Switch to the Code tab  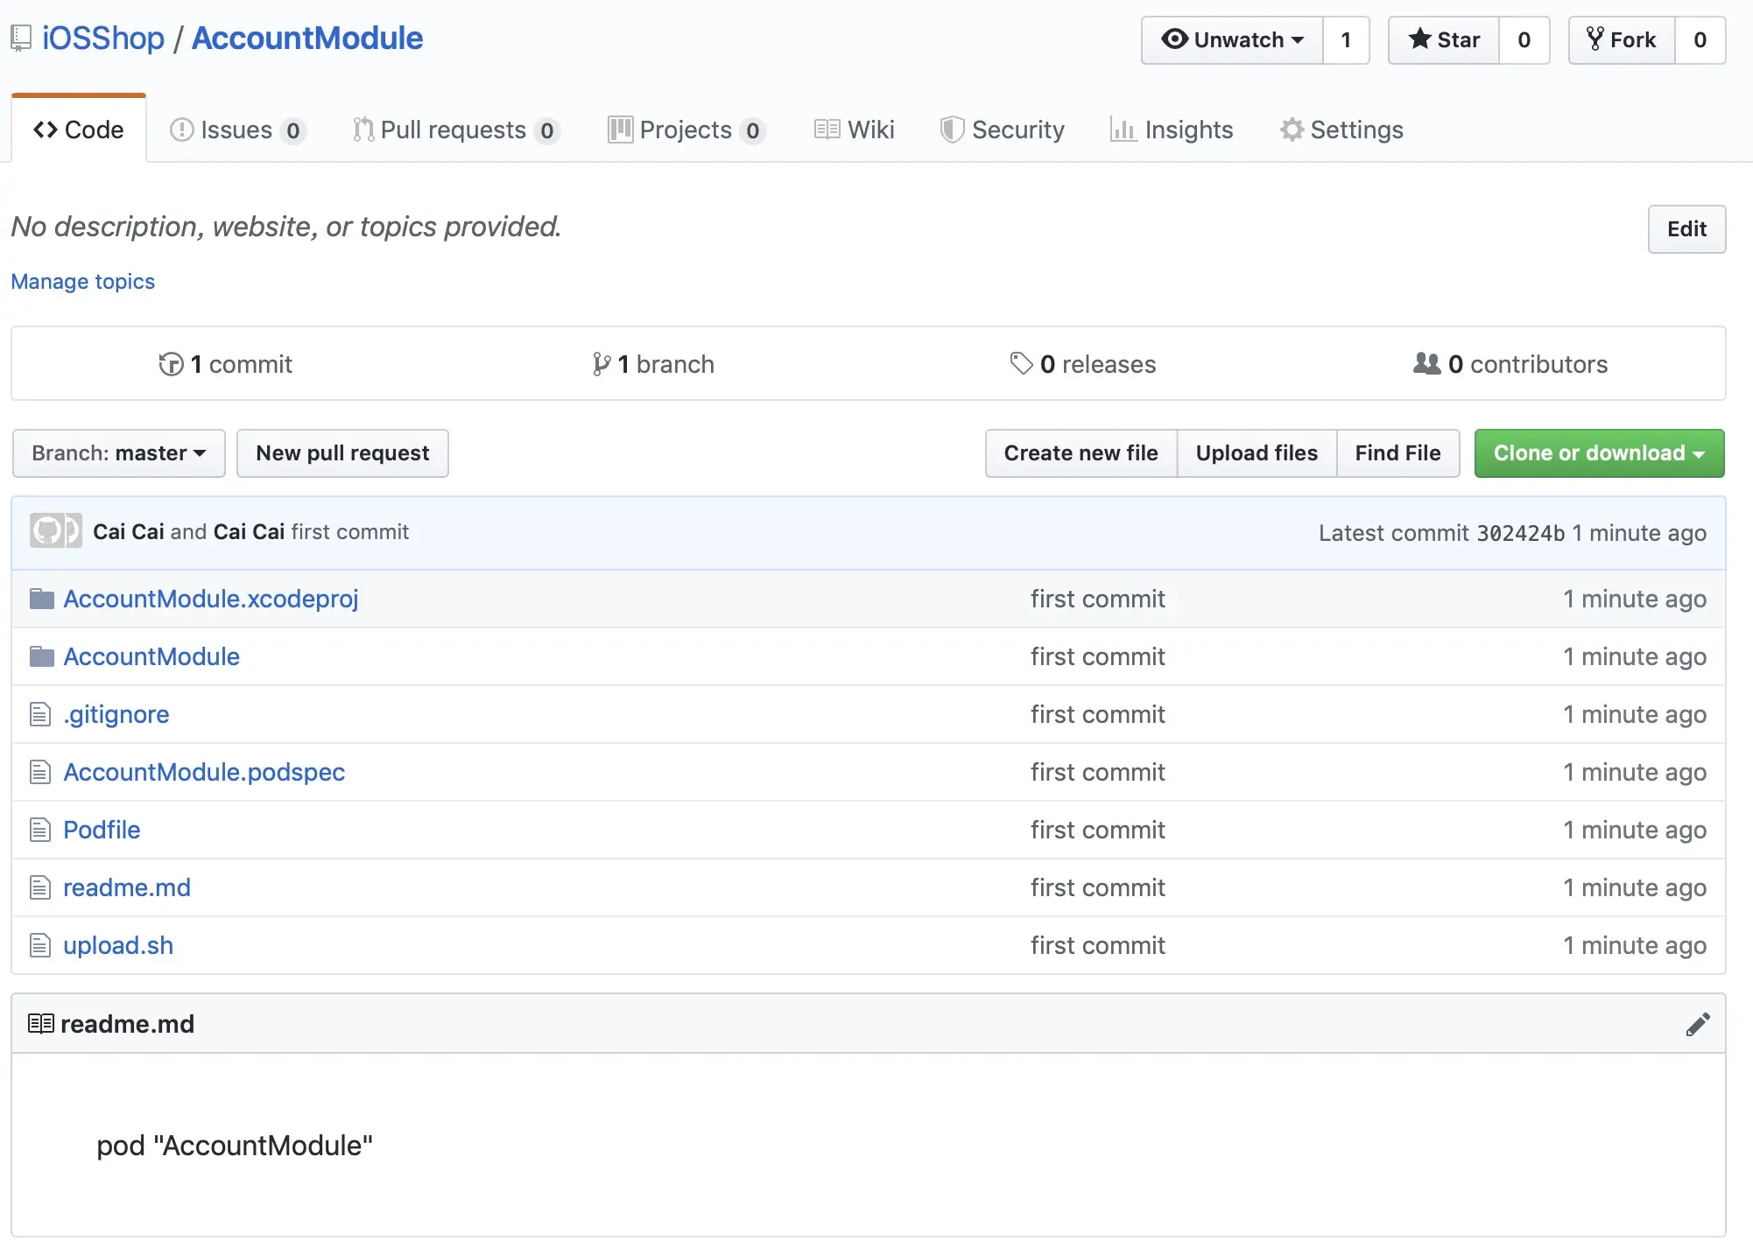(79, 130)
